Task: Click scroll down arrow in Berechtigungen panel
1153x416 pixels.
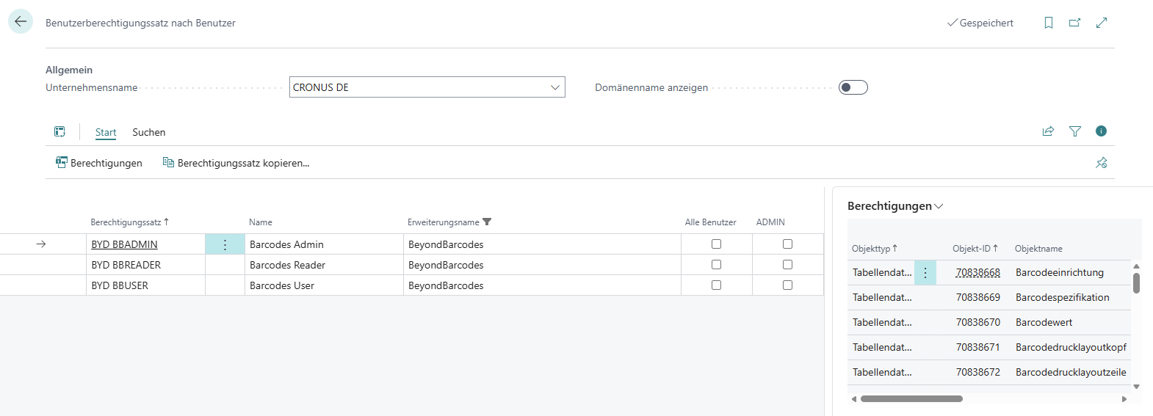Action: click(1136, 387)
